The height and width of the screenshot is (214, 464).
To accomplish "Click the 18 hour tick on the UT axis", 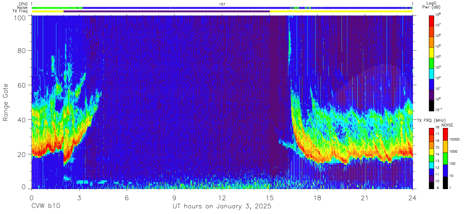I will pyautogui.click(x=317, y=198).
